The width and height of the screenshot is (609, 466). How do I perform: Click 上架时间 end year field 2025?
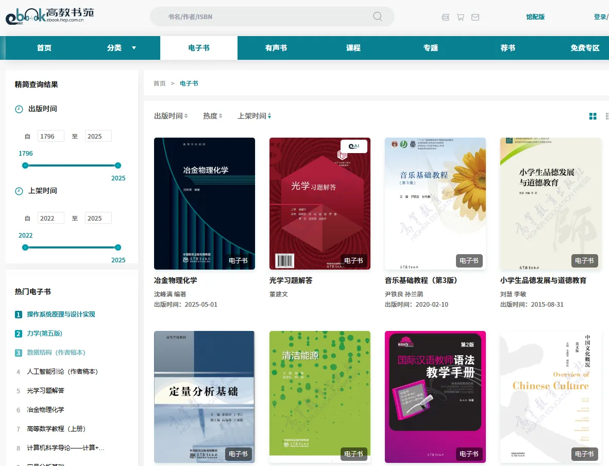(x=98, y=219)
